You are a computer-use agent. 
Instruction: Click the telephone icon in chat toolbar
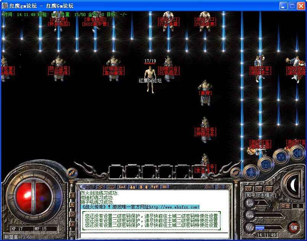(111, 187)
